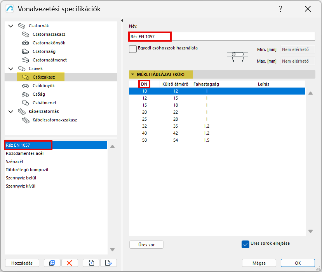Click the left panel collapse arrow

122,20
